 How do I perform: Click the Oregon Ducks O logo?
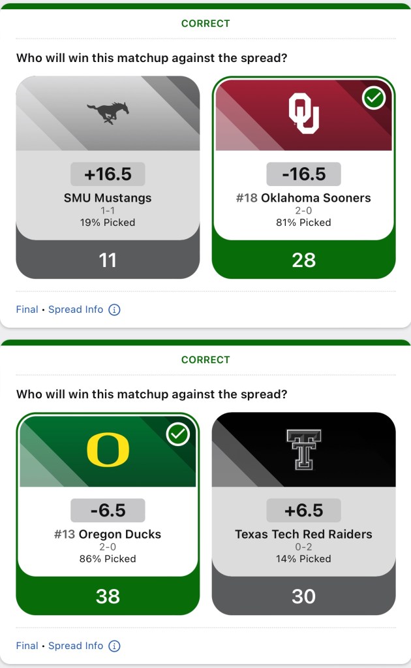pos(108,450)
